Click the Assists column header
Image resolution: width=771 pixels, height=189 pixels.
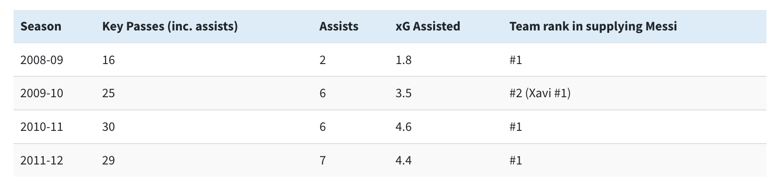point(339,26)
